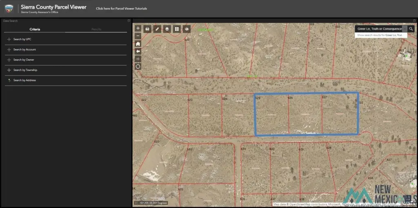Screen dimensions: 418x208
Task: Open the Basemap gallery grid icon
Action: pos(177,29)
